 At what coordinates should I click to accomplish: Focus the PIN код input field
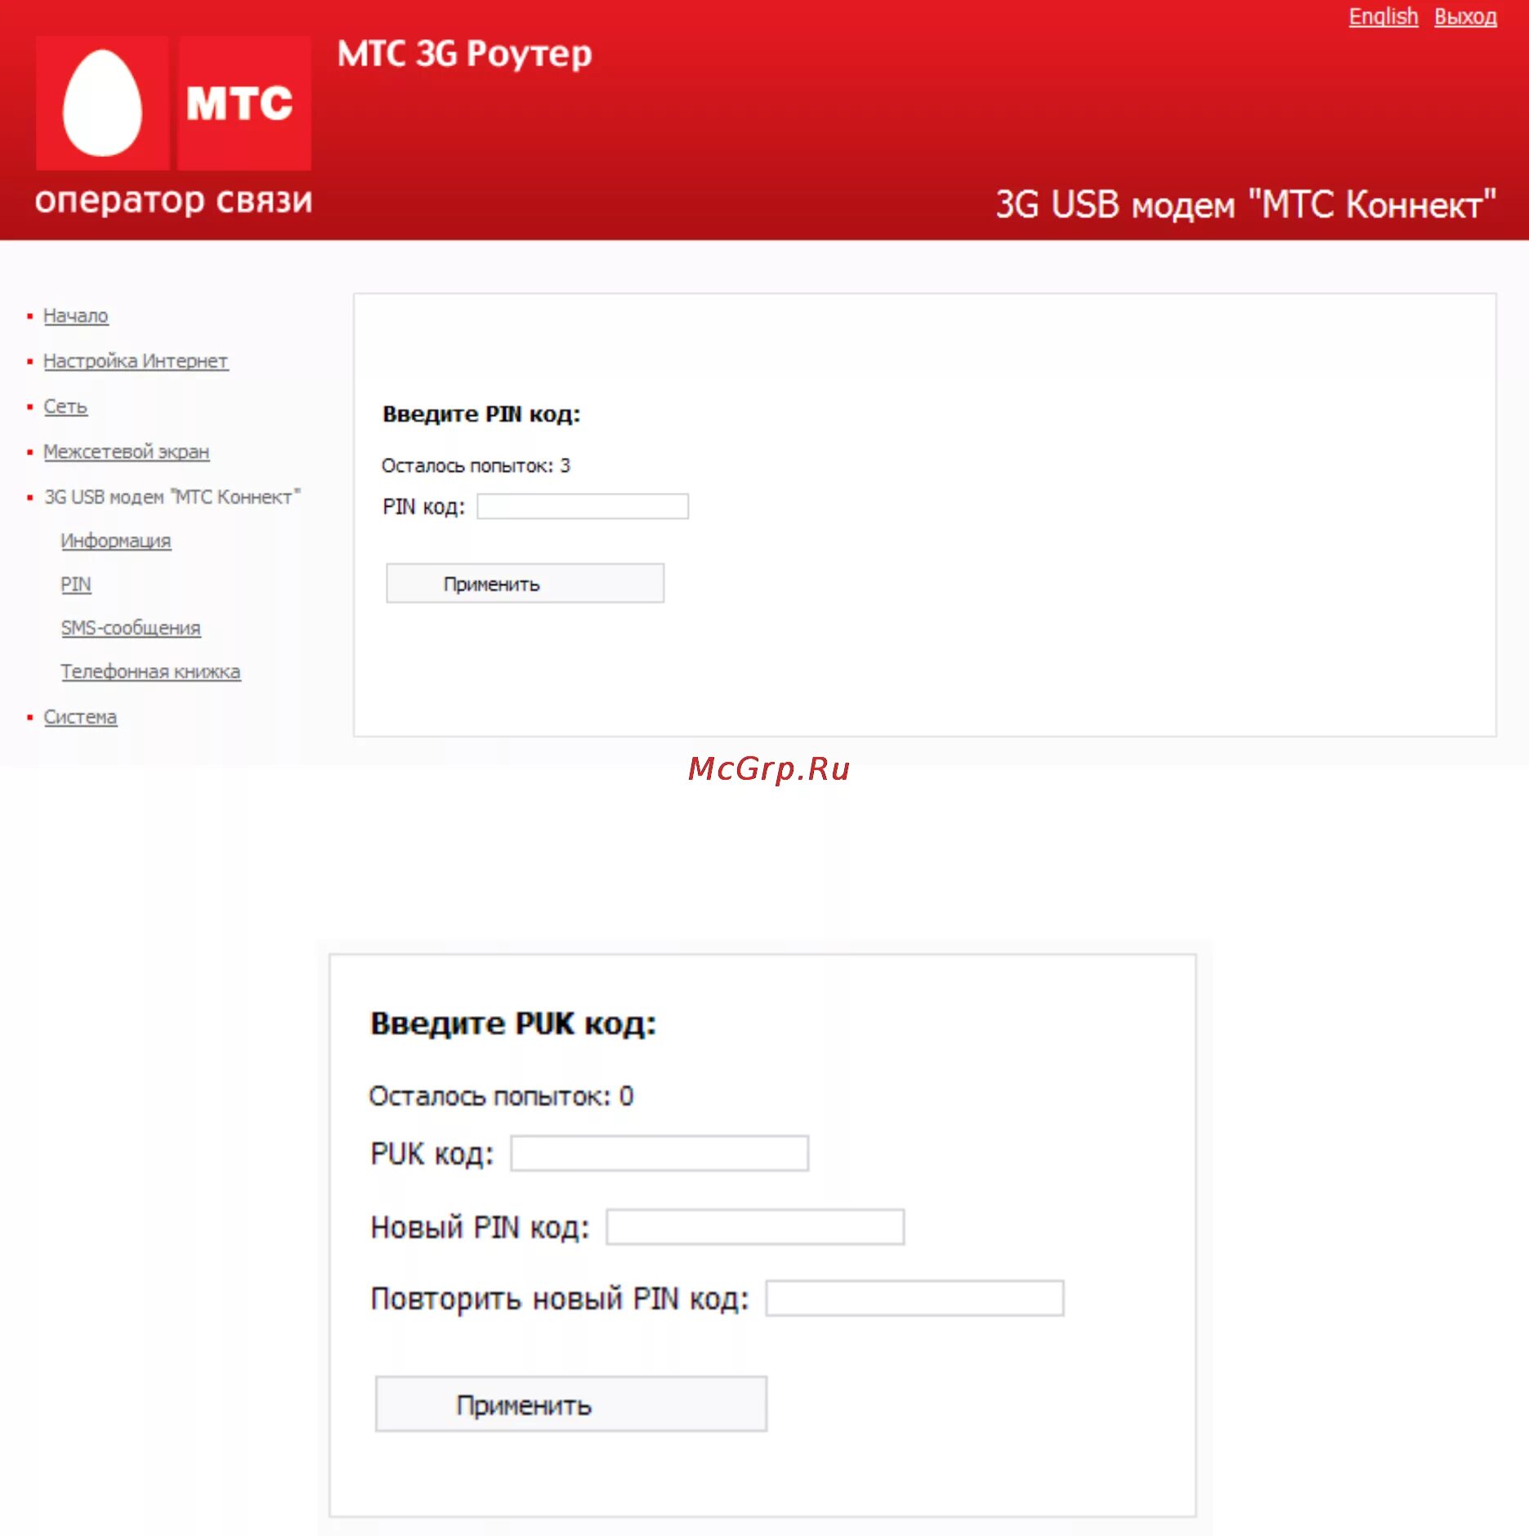(x=583, y=506)
